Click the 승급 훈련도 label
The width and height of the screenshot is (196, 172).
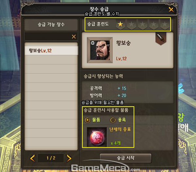(98, 24)
